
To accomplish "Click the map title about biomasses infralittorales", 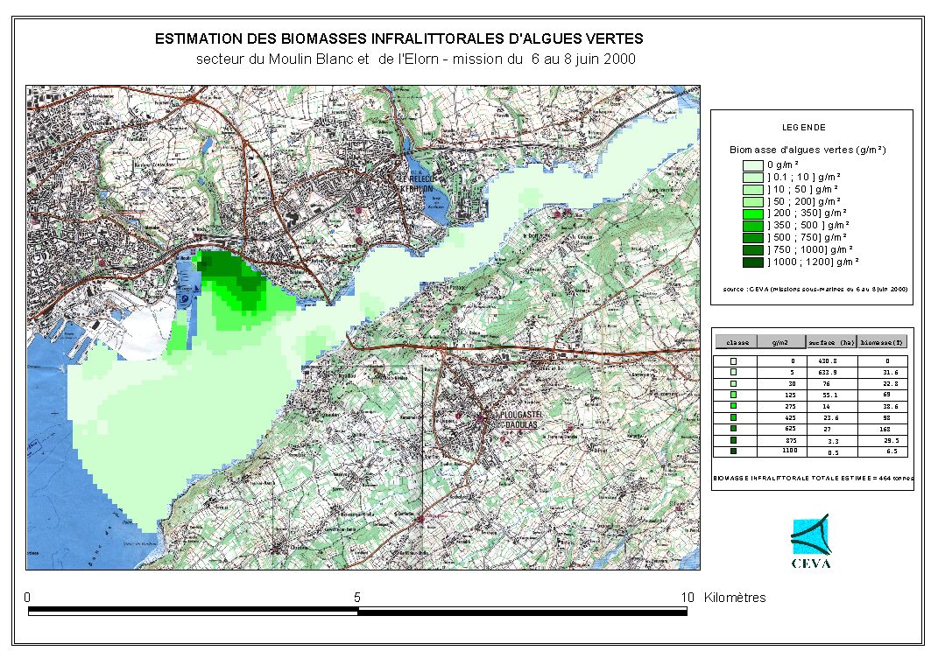I will click(x=398, y=39).
